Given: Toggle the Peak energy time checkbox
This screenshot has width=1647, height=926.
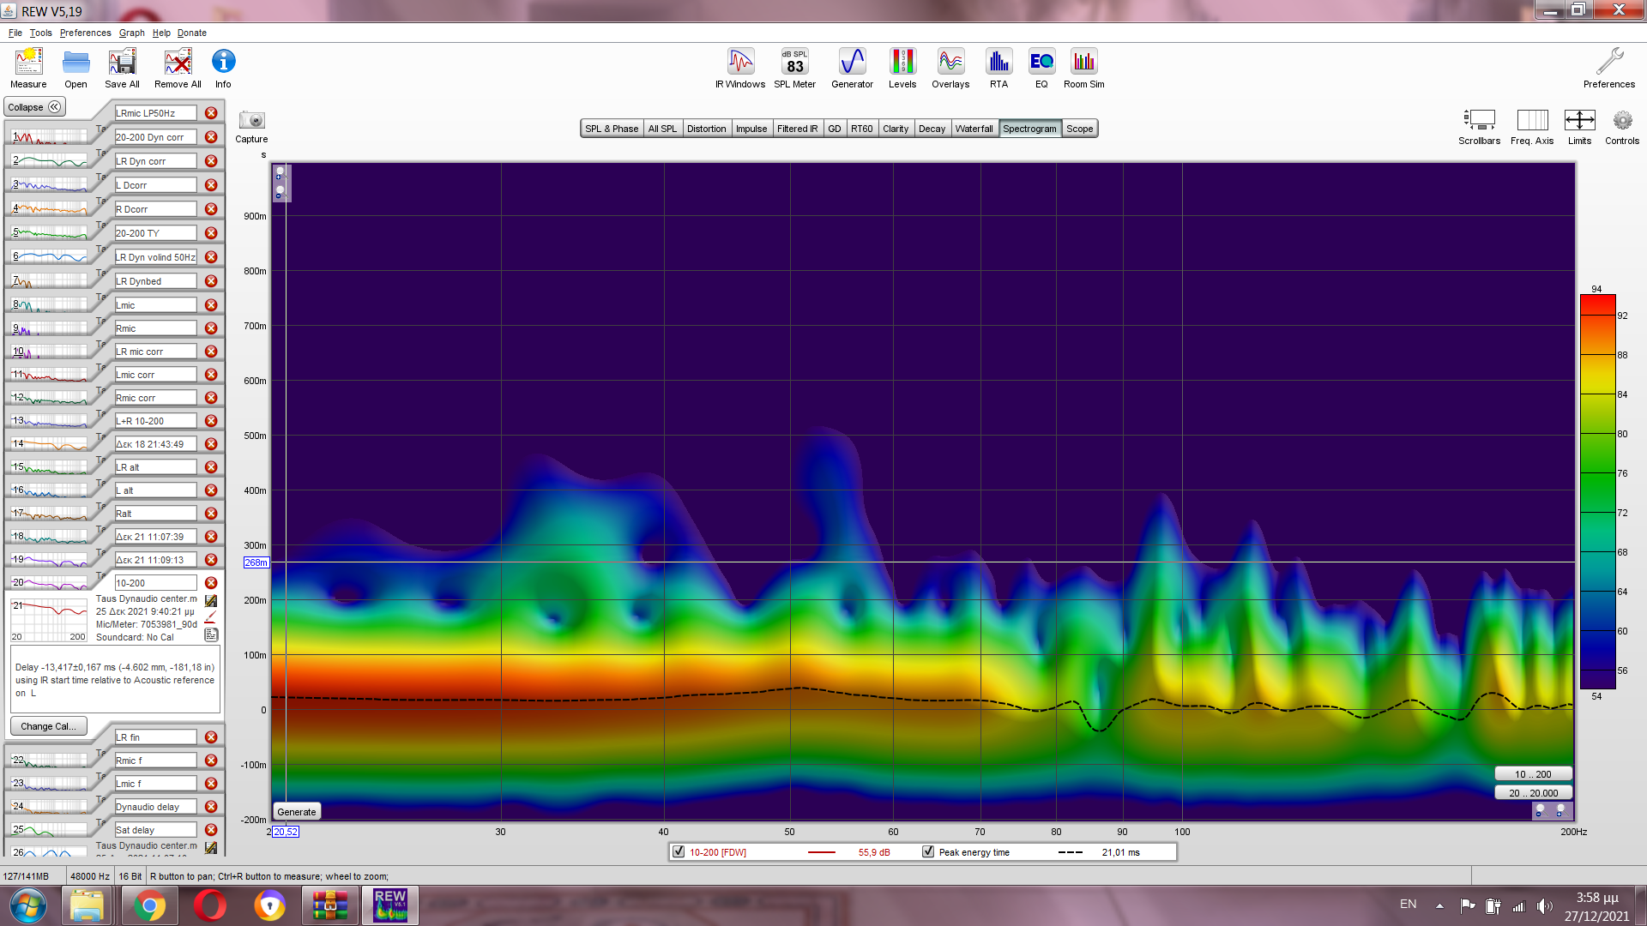Looking at the screenshot, I should [928, 852].
